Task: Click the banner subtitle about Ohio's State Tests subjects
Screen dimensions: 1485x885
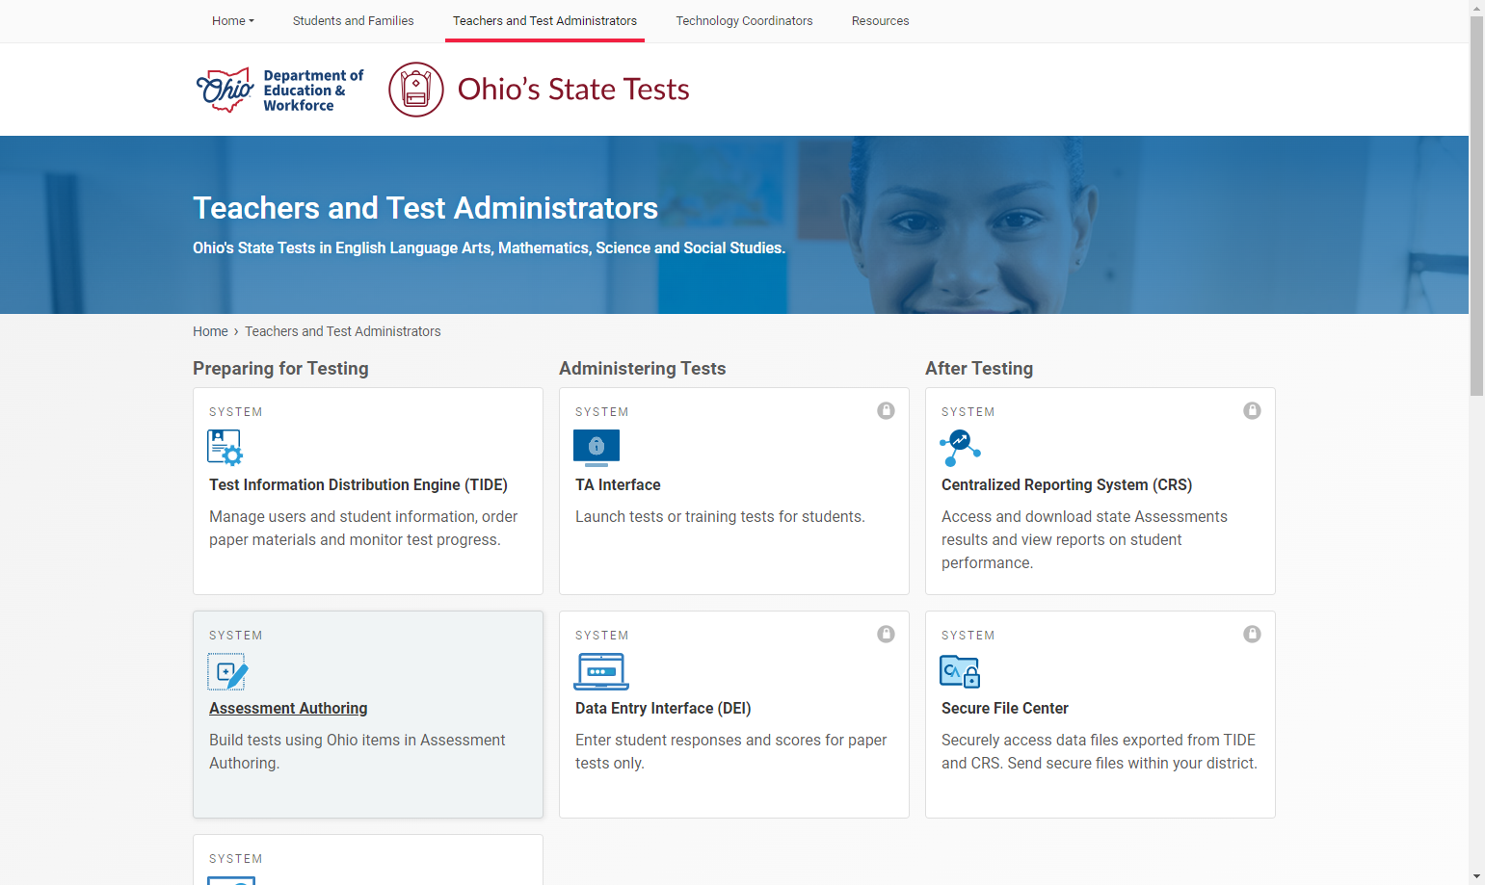Action: pyautogui.click(x=489, y=248)
